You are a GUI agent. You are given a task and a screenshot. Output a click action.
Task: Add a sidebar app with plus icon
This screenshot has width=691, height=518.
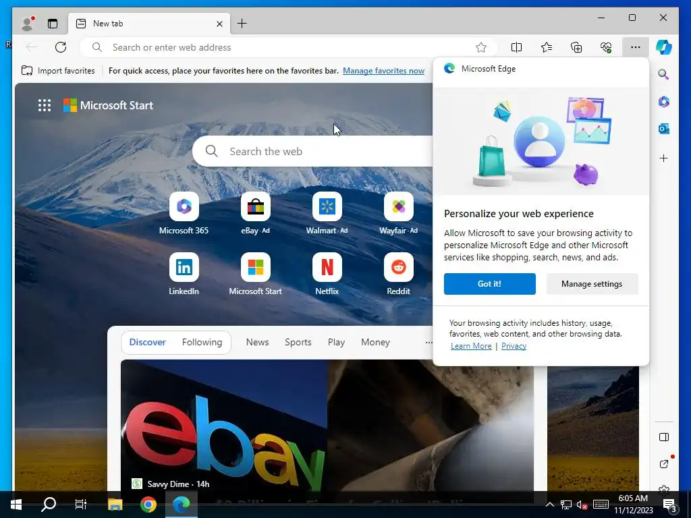click(664, 158)
